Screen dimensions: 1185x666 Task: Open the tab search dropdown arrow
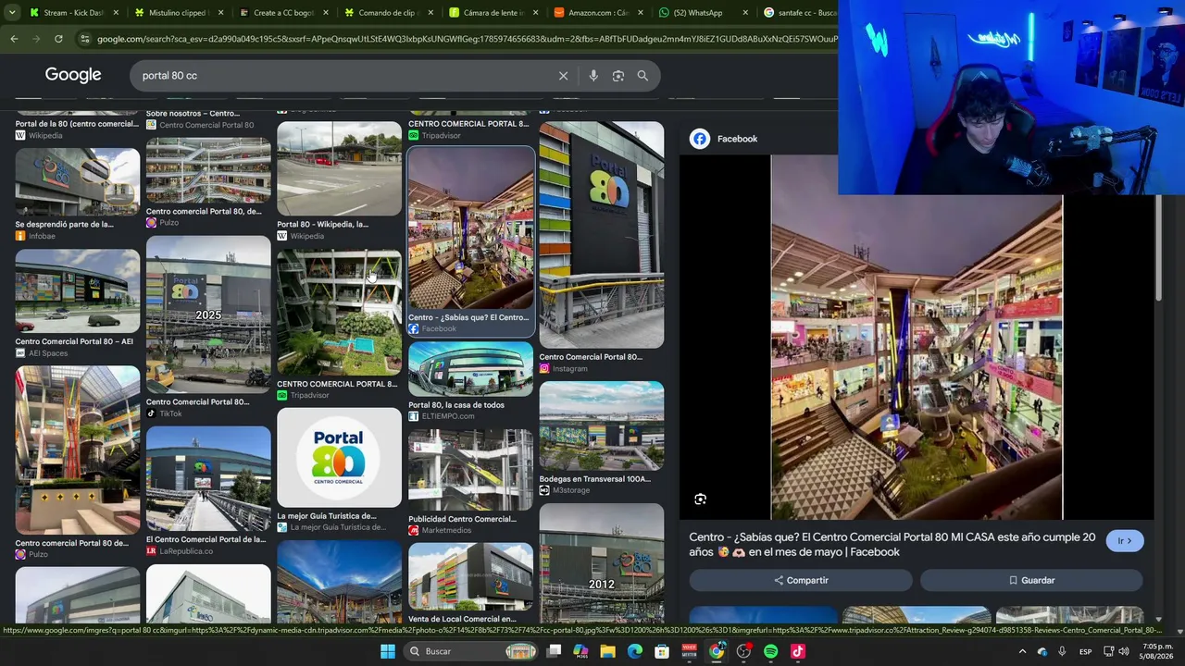[14, 13]
